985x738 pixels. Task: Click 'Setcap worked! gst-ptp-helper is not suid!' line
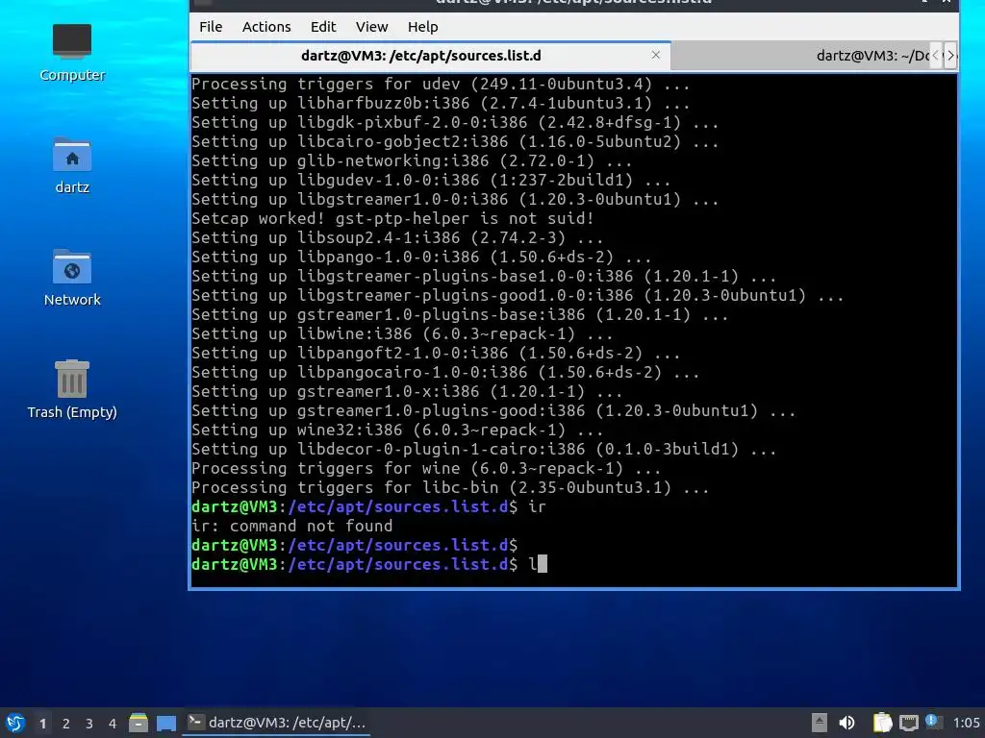(392, 218)
